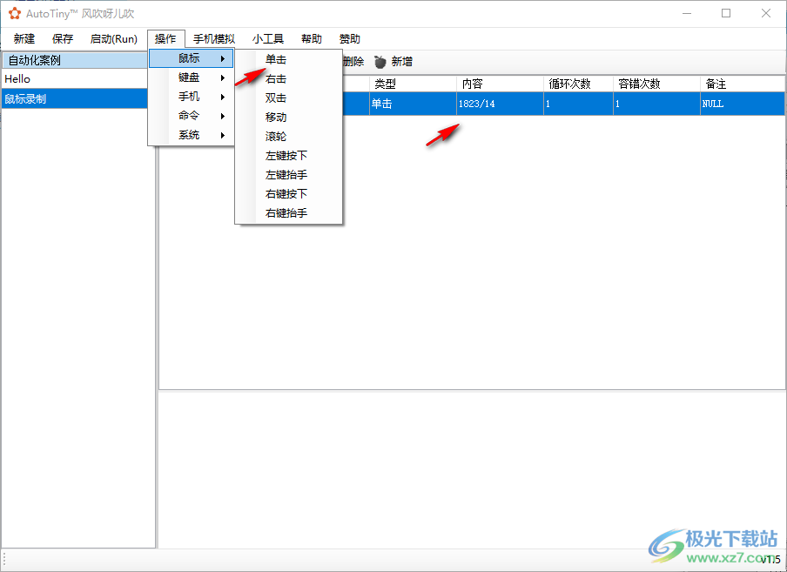Screen dimensions: 787x572
Task: Open the 帮助 menu
Action: [311, 38]
